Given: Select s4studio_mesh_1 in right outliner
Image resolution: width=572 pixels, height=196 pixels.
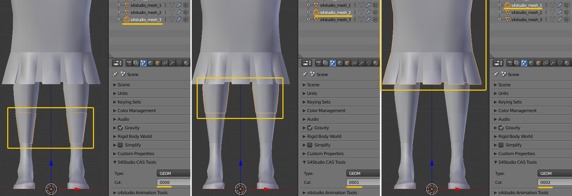Looking at the screenshot, I should 526,5.
